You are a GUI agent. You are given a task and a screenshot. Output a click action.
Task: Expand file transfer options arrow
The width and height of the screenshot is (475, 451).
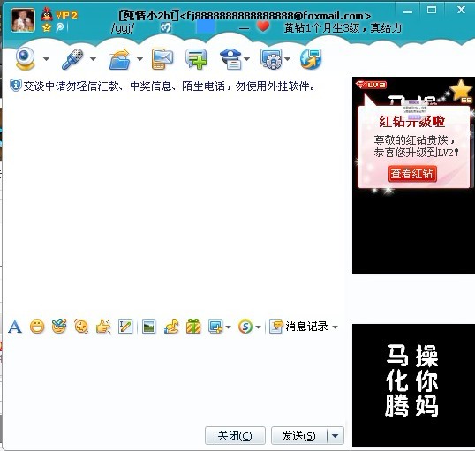pos(139,59)
